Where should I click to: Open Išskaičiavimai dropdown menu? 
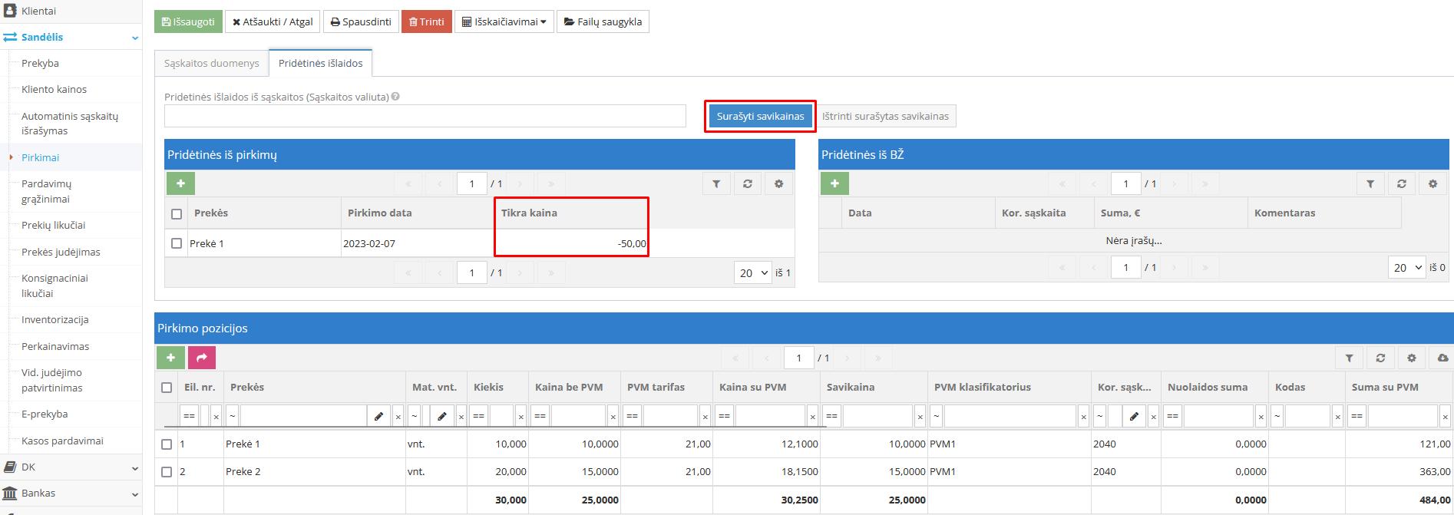click(x=504, y=21)
